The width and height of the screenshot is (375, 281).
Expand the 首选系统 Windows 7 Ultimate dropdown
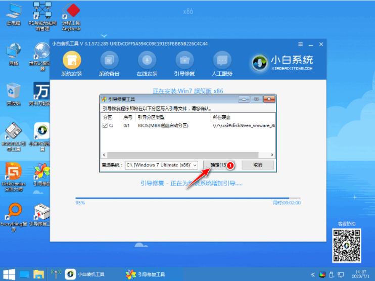(195, 165)
